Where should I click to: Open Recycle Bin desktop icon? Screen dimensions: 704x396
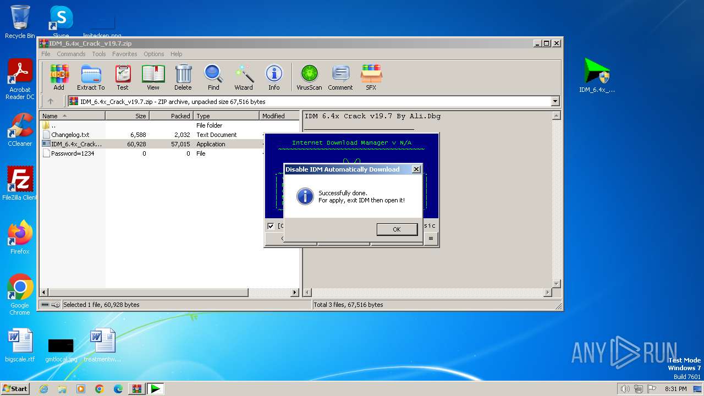(20, 22)
